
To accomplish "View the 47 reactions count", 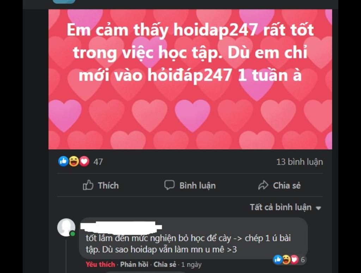I will 98,162.
